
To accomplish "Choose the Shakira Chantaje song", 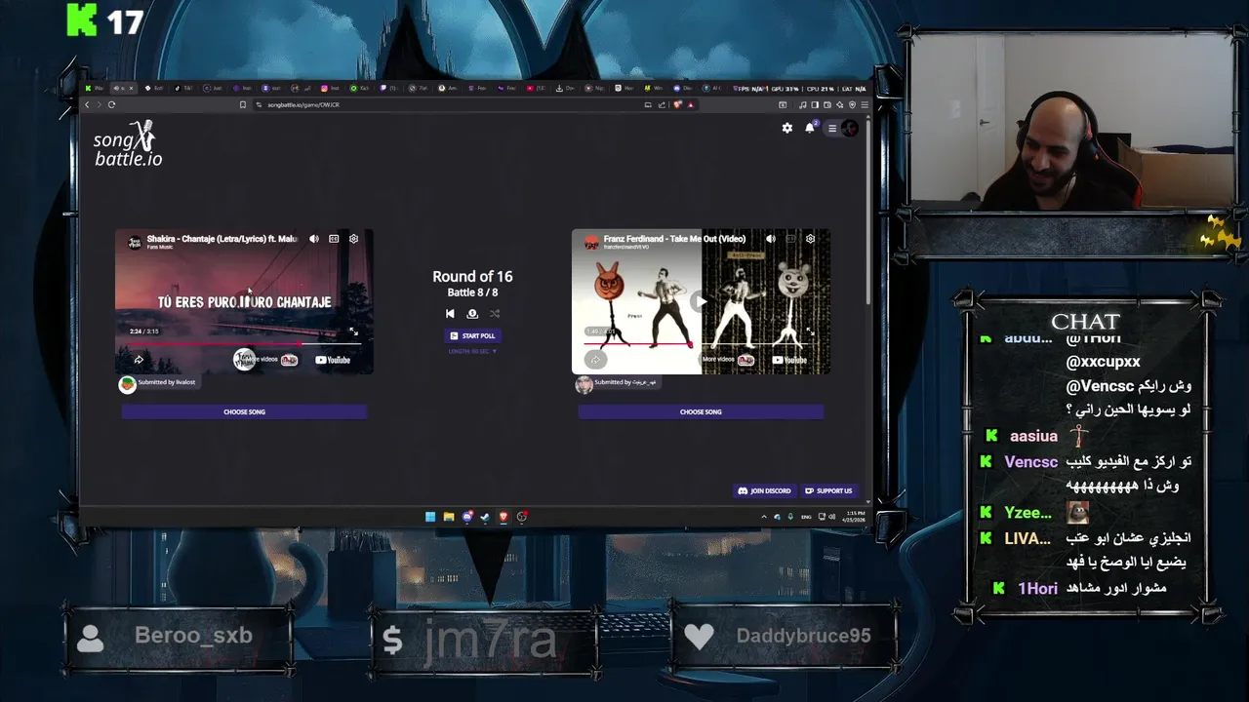I will click(244, 411).
